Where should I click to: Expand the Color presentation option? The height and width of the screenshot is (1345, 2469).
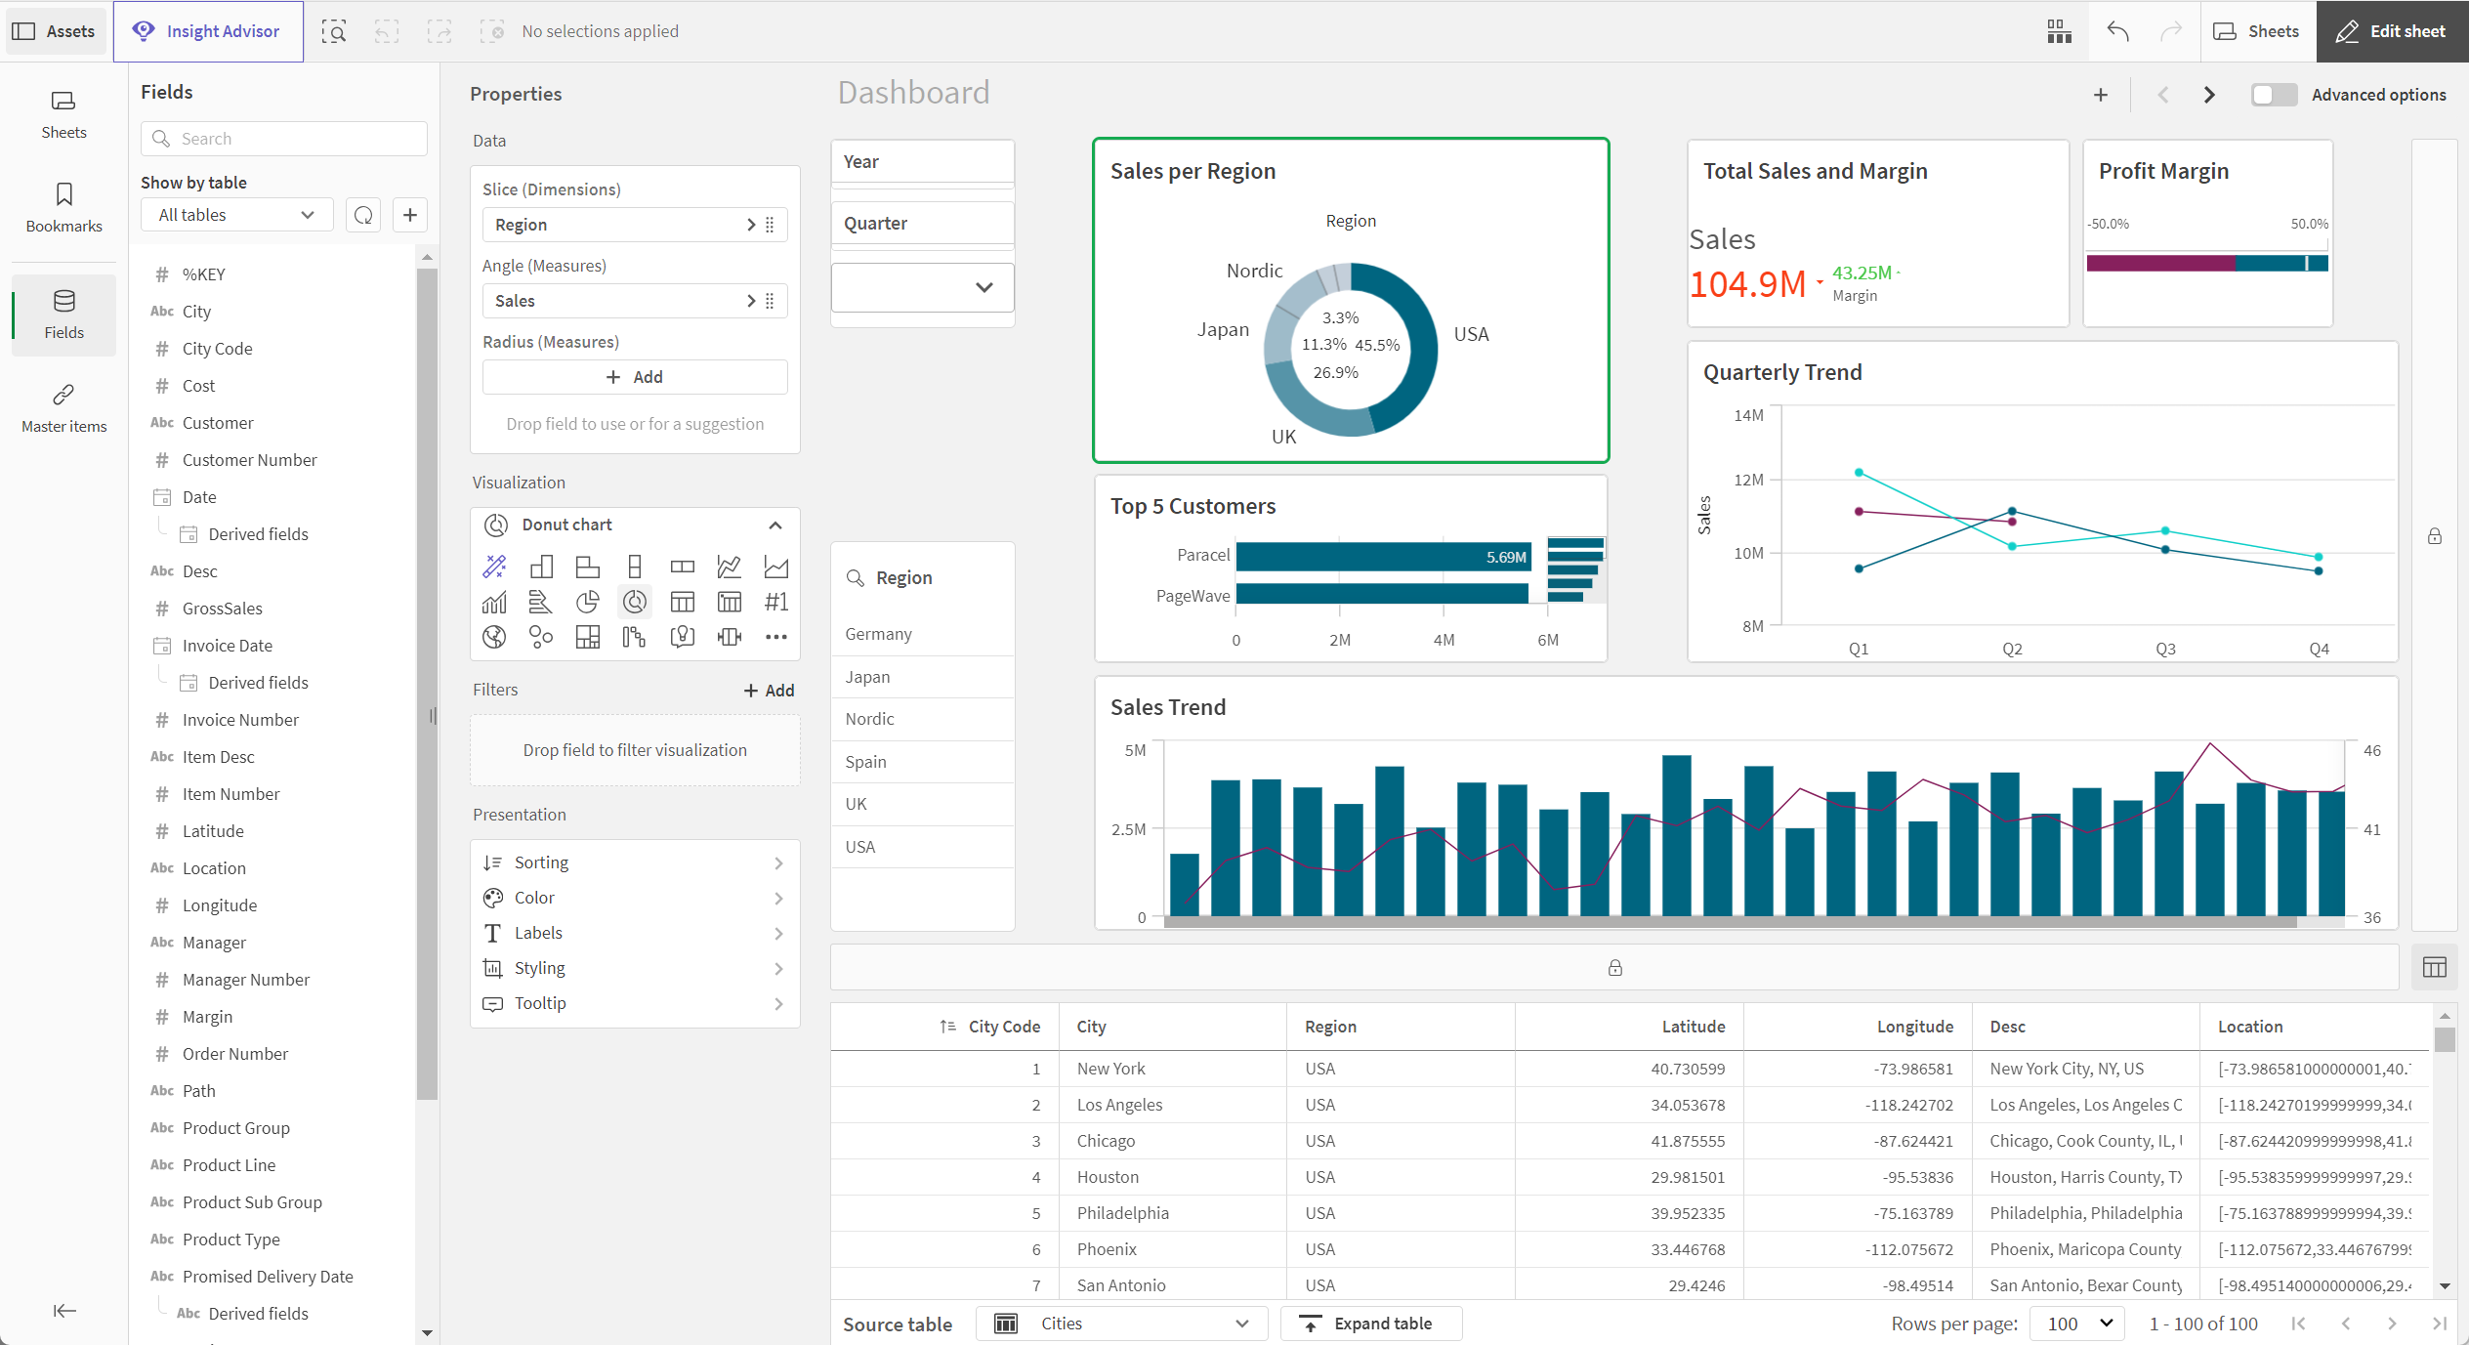634,896
